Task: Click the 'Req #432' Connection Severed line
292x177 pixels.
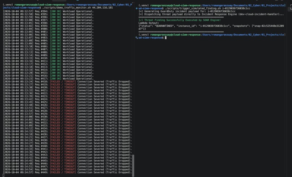Action: click(67, 122)
